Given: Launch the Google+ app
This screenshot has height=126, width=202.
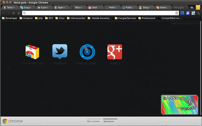Looking at the screenshot, I should pos(115,52).
